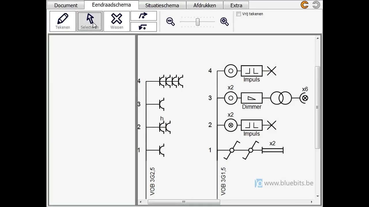Select the quadruple socket on circuit 4
Screen dimensions: 369x207
point(171,81)
